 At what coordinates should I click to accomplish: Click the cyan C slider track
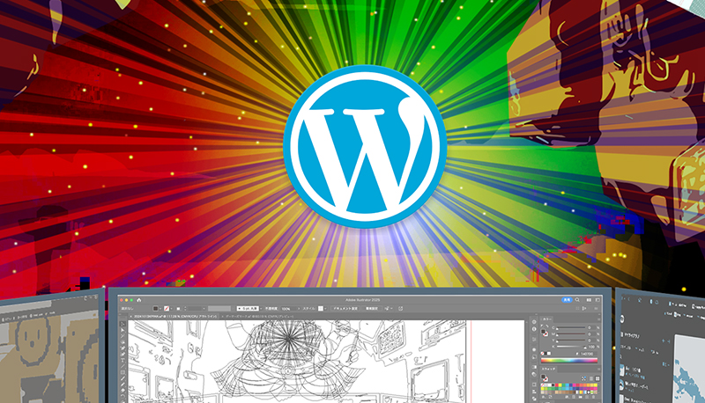(569, 327)
